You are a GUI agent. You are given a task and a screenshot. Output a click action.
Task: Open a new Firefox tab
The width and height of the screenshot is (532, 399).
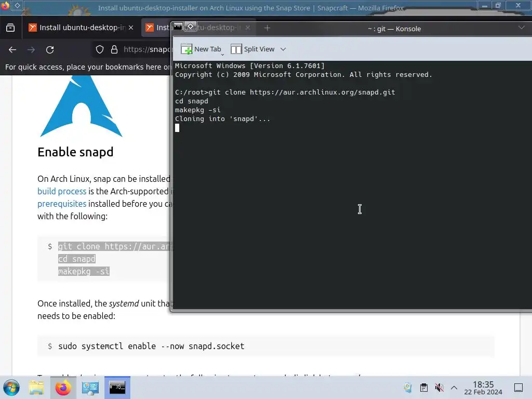(267, 28)
